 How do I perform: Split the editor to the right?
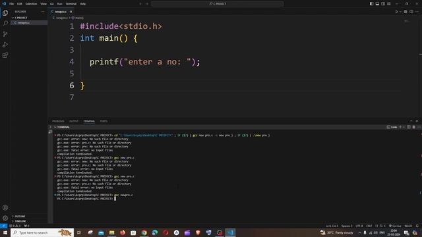411,12
